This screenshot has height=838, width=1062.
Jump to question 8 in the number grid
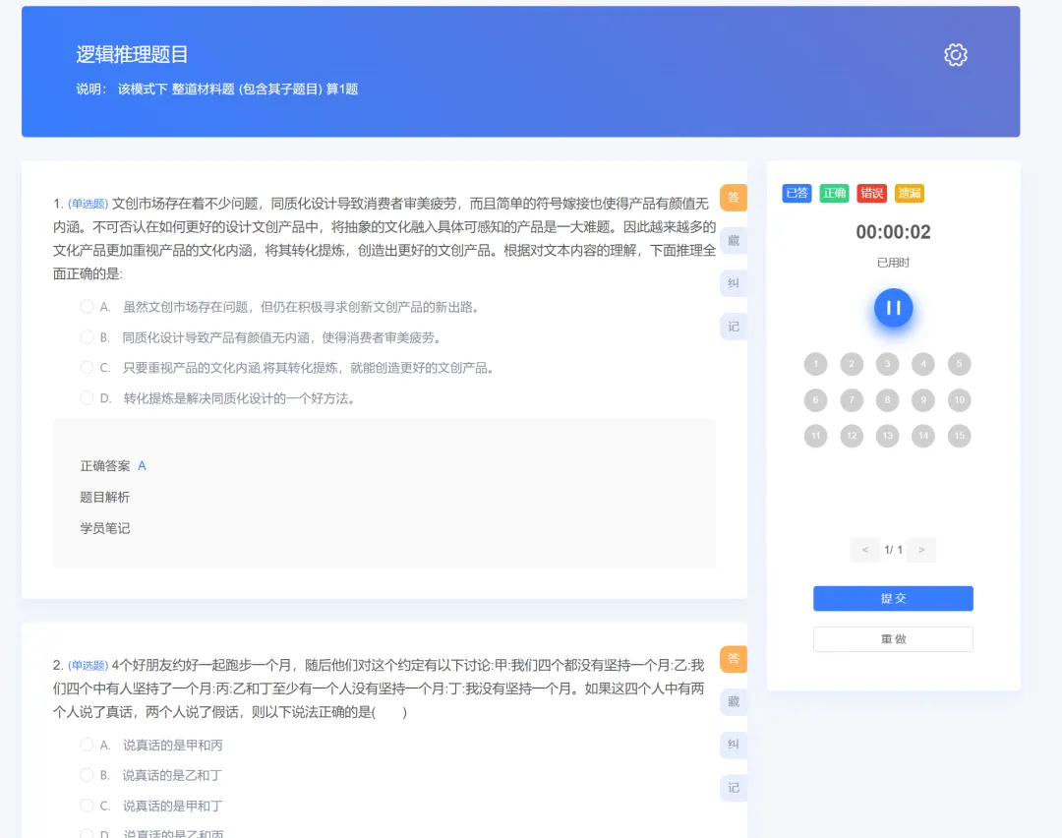point(887,399)
